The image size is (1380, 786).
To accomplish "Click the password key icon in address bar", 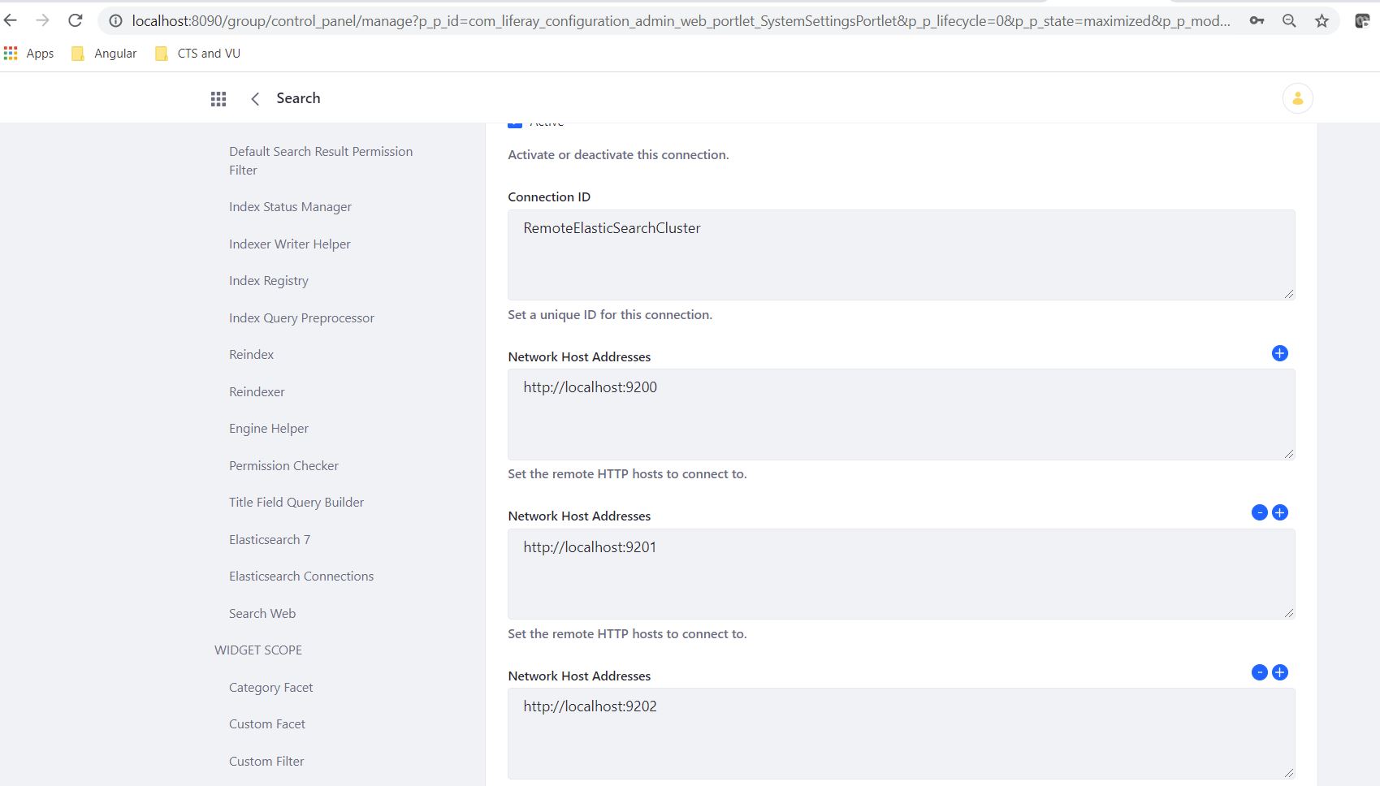I will coord(1256,21).
